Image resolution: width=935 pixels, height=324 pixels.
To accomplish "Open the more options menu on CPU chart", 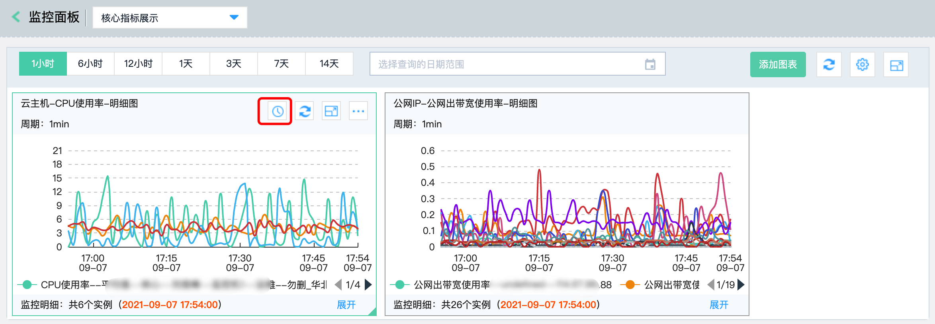I will click(x=358, y=111).
